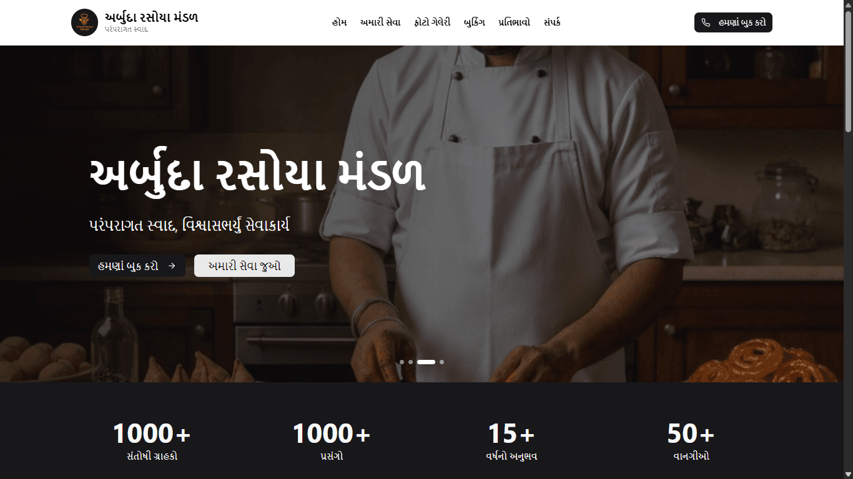The image size is (853, 479).
Task: Click the 1000+ સંતોષી ગ્રાહકો stat
Action: click(152, 442)
